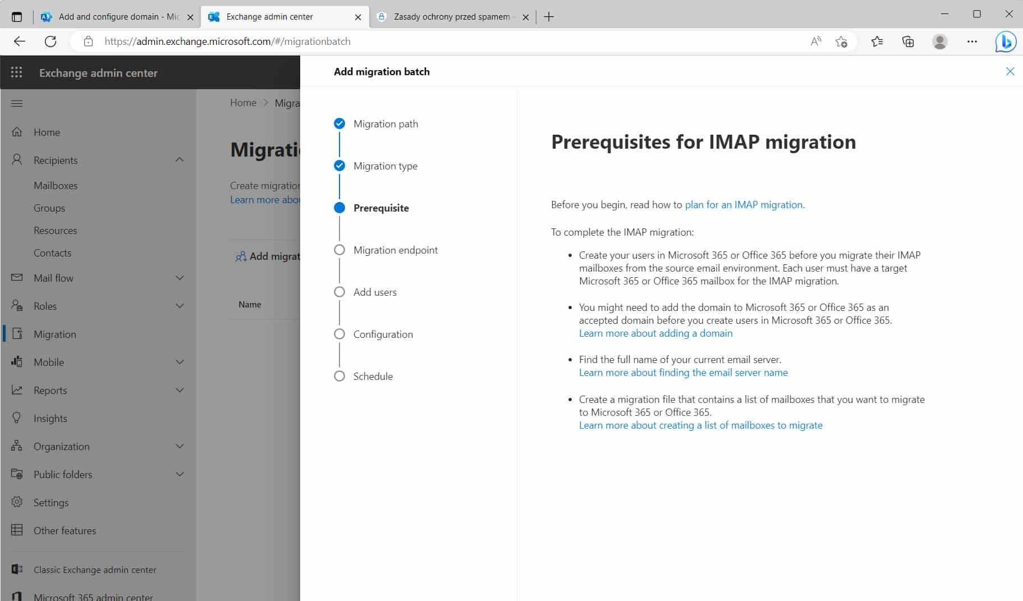Open Learn more about adding a domain

pyautogui.click(x=655, y=333)
